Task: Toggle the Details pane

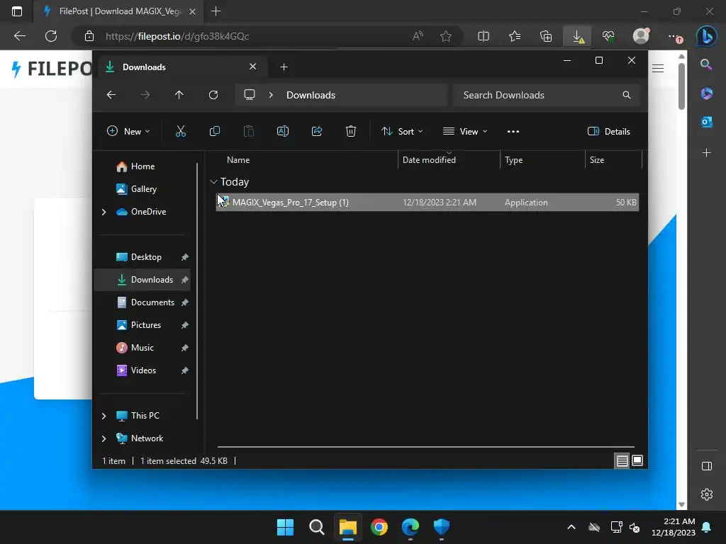Action: pyautogui.click(x=608, y=131)
